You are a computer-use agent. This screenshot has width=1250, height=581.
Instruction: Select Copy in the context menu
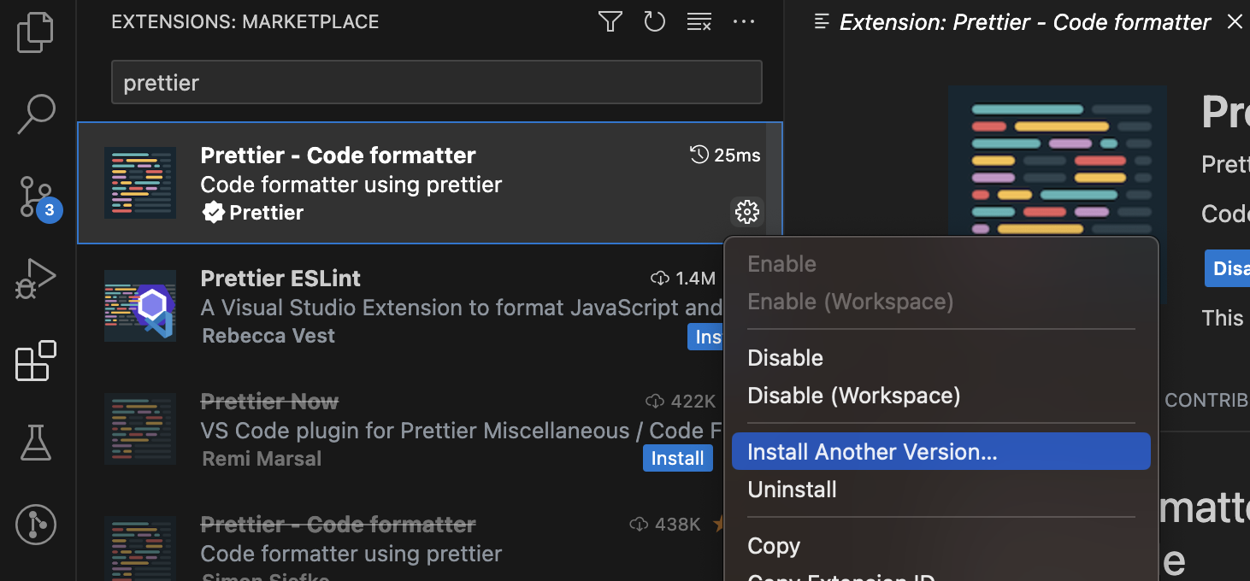tap(773, 545)
